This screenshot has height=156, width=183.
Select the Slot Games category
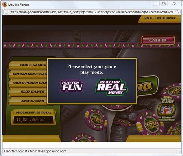pos(28,92)
